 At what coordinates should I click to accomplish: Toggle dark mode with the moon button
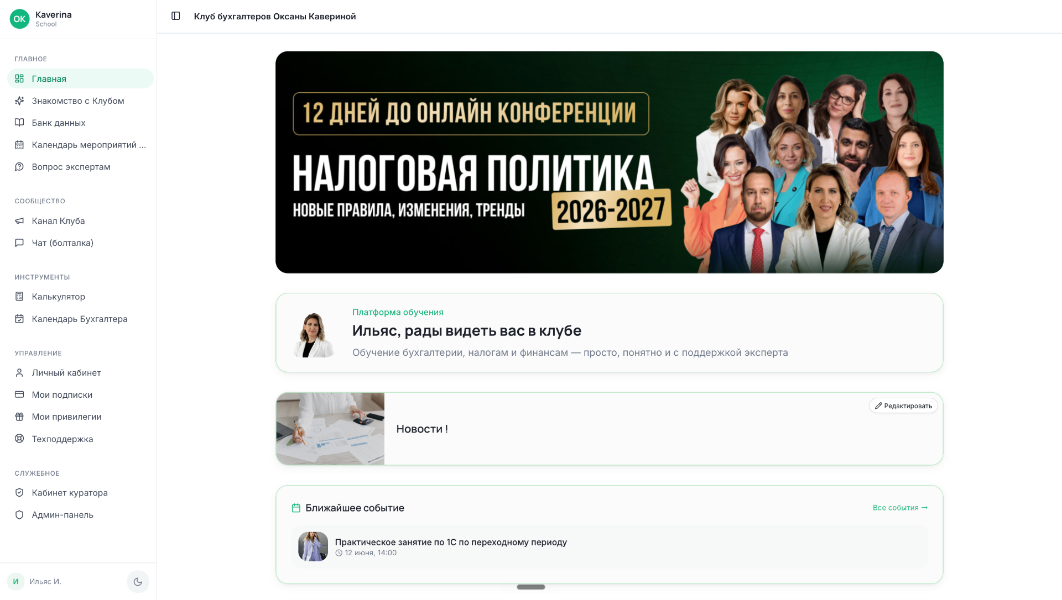[x=138, y=582]
